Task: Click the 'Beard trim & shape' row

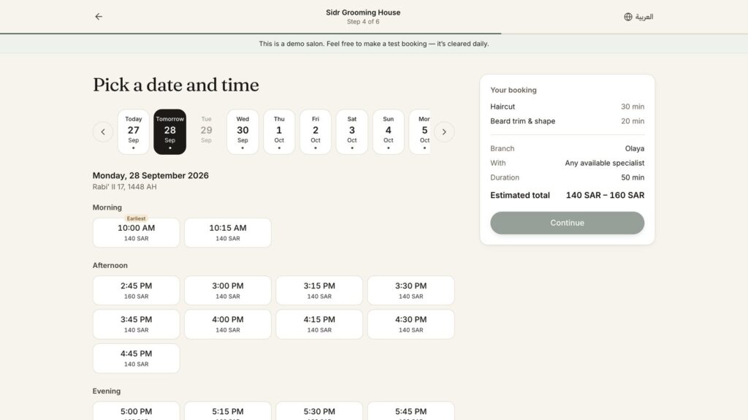Action: (x=567, y=121)
